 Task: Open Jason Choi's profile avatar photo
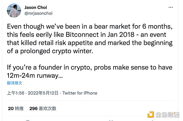click(14, 10)
